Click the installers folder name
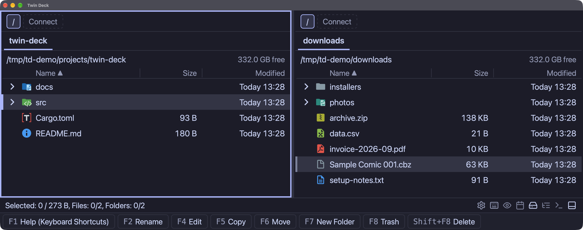 345,87
